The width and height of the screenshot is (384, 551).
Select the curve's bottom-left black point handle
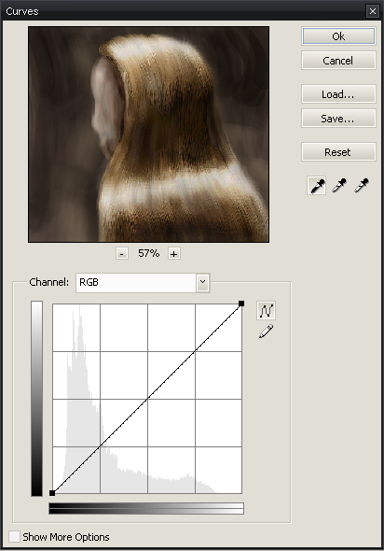(x=52, y=493)
